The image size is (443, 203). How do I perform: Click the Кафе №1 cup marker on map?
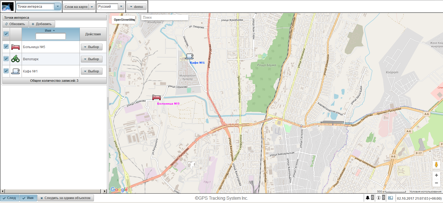pos(189,56)
